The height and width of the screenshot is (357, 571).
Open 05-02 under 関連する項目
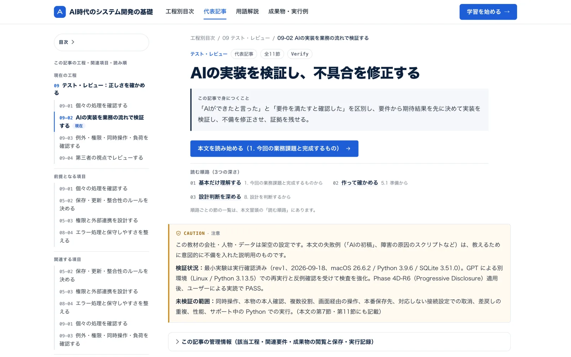[104, 275]
